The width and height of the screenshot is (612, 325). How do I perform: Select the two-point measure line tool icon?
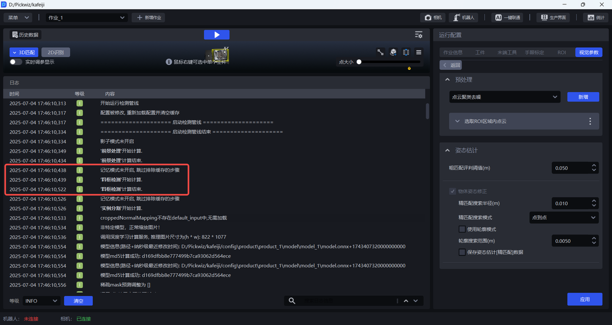pos(381,52)
